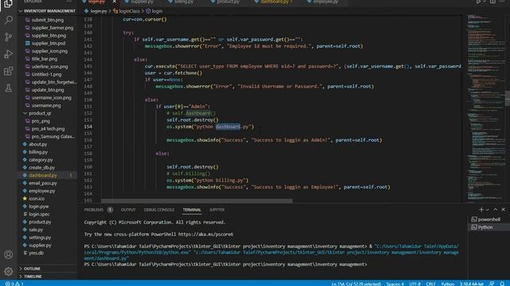Open errors and warnings status indicator
The width and height of the screenshot is (510, 286).
pos(14,284)
